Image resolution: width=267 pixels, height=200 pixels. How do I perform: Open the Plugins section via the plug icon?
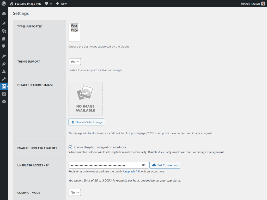click(4, 64)
